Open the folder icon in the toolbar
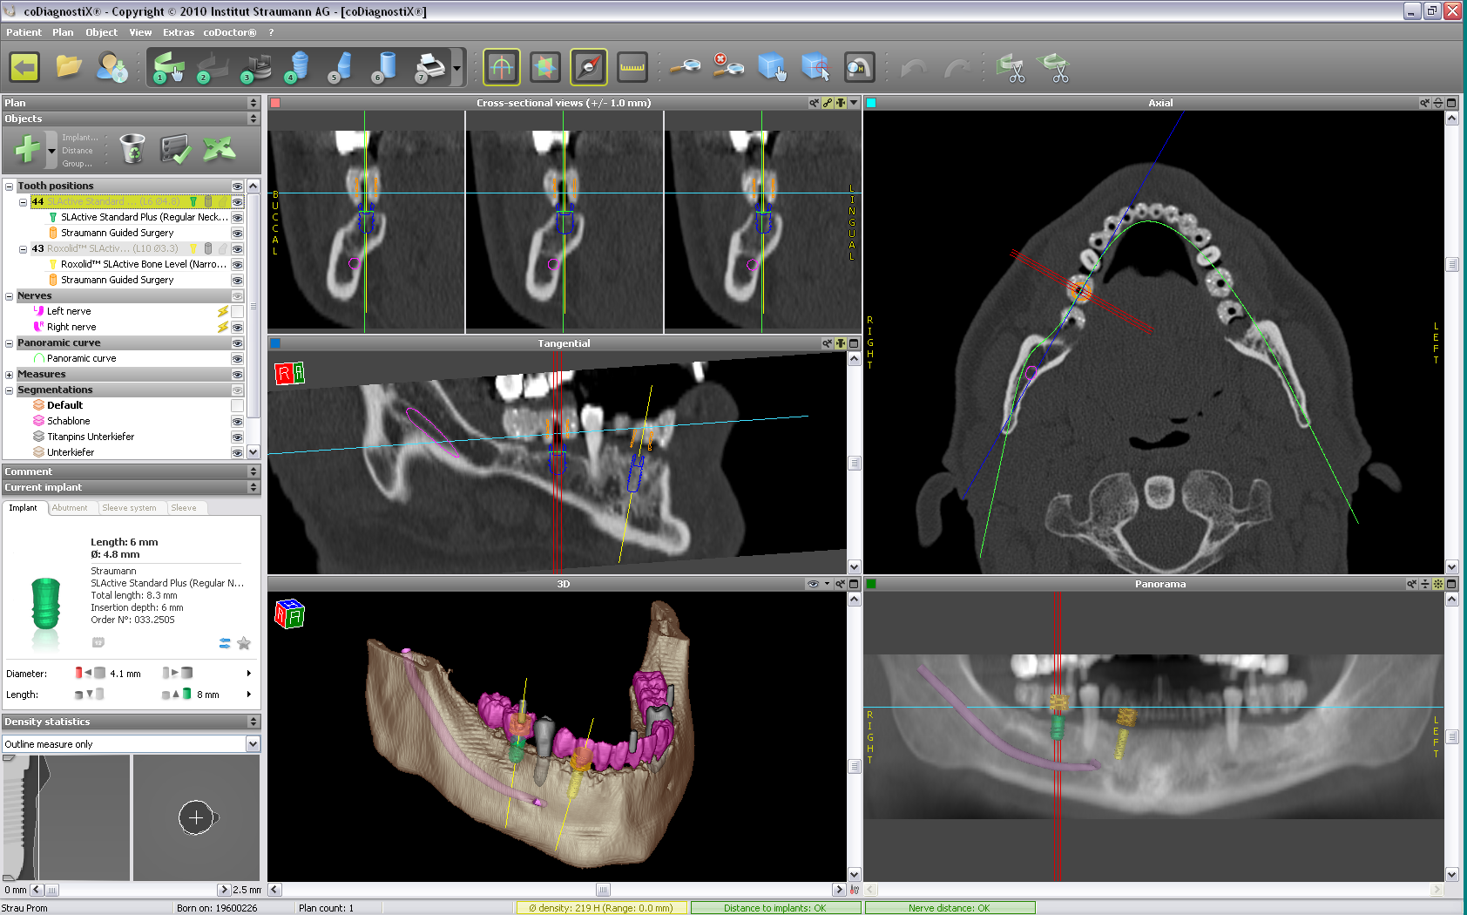The image size is (1467, 915). tap(69, 67)
